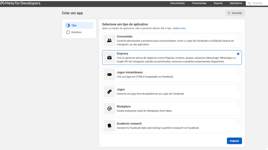
Task: Click 'Create enterprise tools for Workplace' description
Action: (x=144, y=111)
